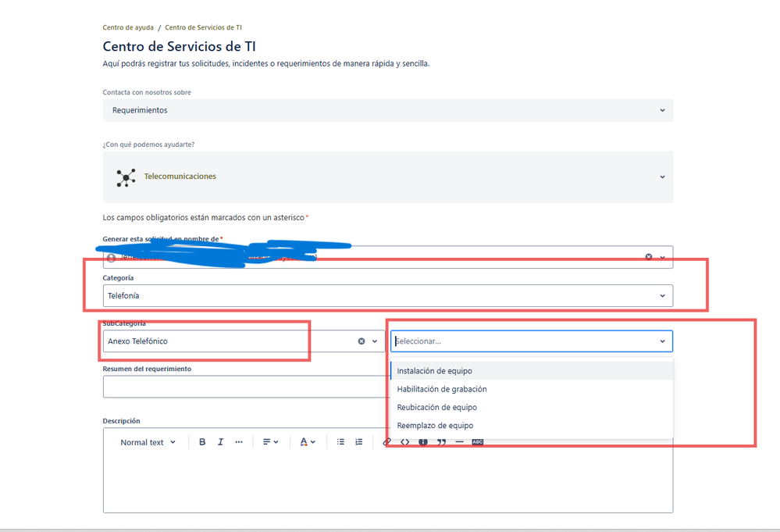The width and height of the screenshot is (780, 532).
Task: Open the Normal text style dropdown
Action: 148,442
